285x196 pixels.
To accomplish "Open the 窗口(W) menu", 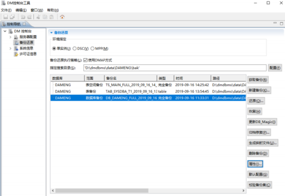I will [37, 10].
